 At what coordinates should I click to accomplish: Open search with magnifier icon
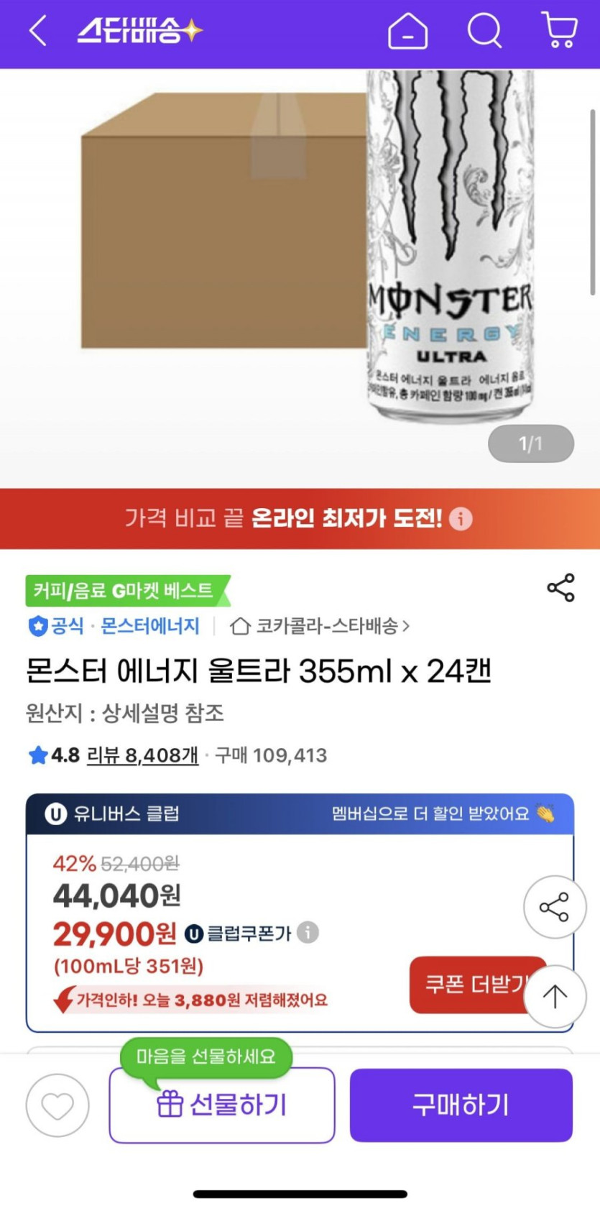(x=484, y=32)
